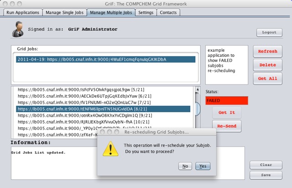
Task: Select subjob starting with zFXeF-K
Action: (57, 135)
